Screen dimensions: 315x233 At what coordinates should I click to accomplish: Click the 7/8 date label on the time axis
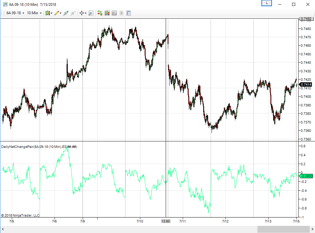click(x=83, y=221)
